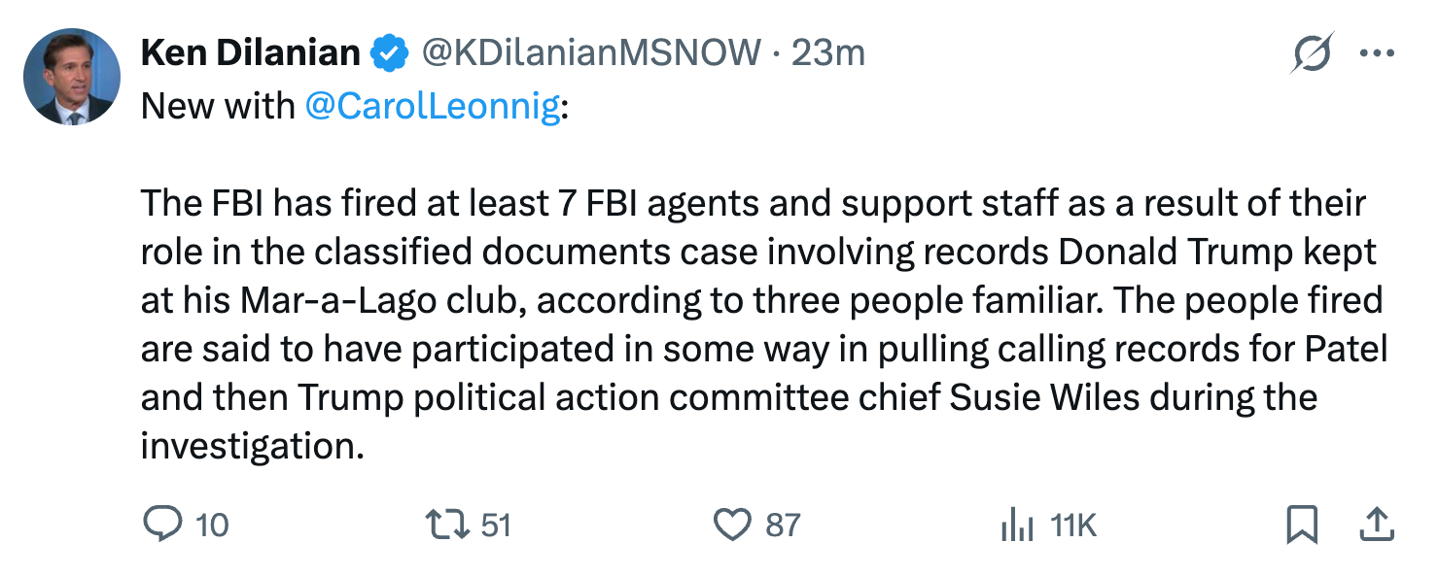The width and height of the screenshot is (1439, 577).
Task: Click the reply speech bubble icon
Action: click(x=161, y=525)
